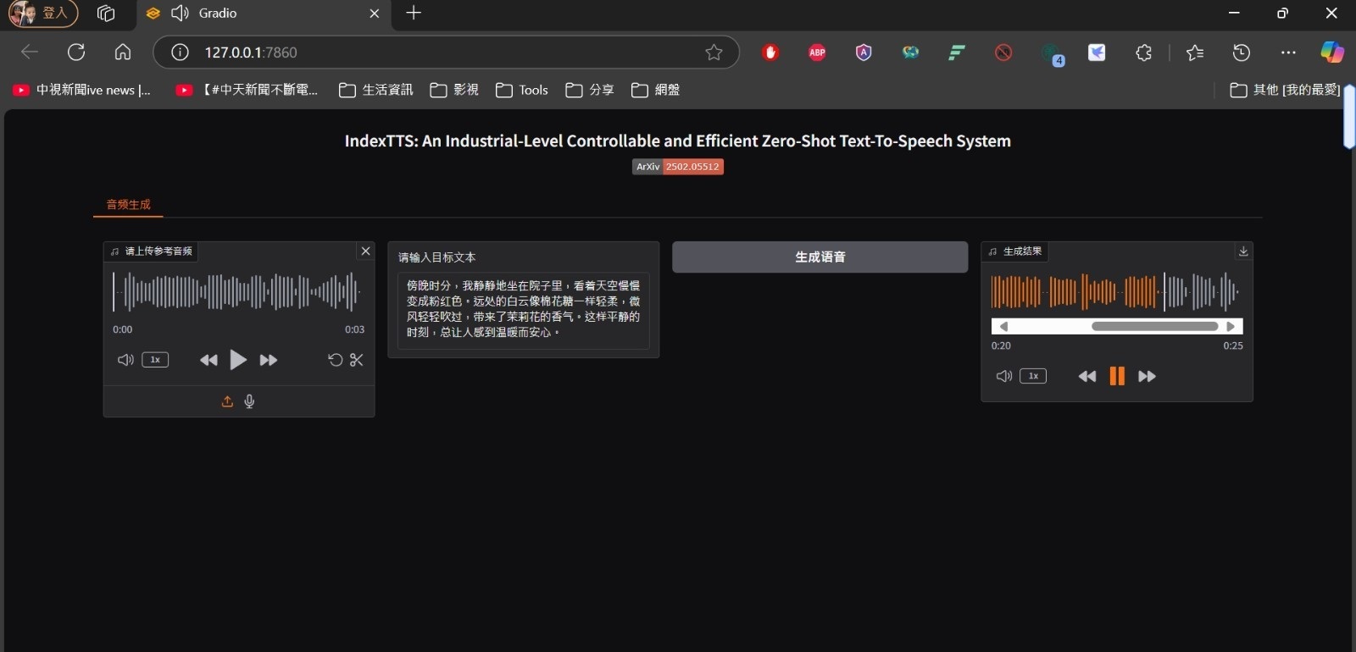Click the undo reset icon in reference player
The width and height of the screenshot is (1356, 652).
pyautogui.click(x=335, y=360)
